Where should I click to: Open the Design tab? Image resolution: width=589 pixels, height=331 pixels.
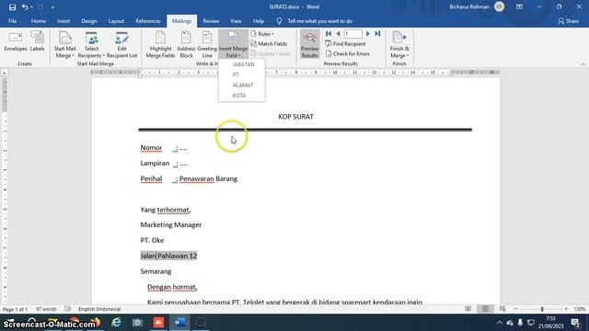click(x=89, y=21)
